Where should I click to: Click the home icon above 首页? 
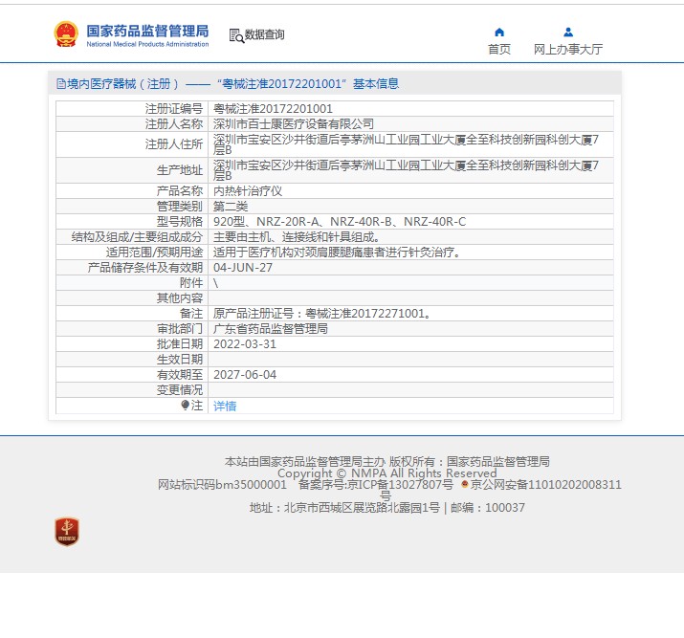click(x=499, y=32)
